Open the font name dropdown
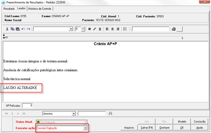 (71, 29)
